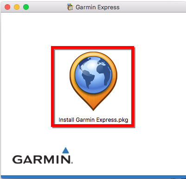
Task: Click the "Garmin Express" window title text
Action: [x=97, y=7]
